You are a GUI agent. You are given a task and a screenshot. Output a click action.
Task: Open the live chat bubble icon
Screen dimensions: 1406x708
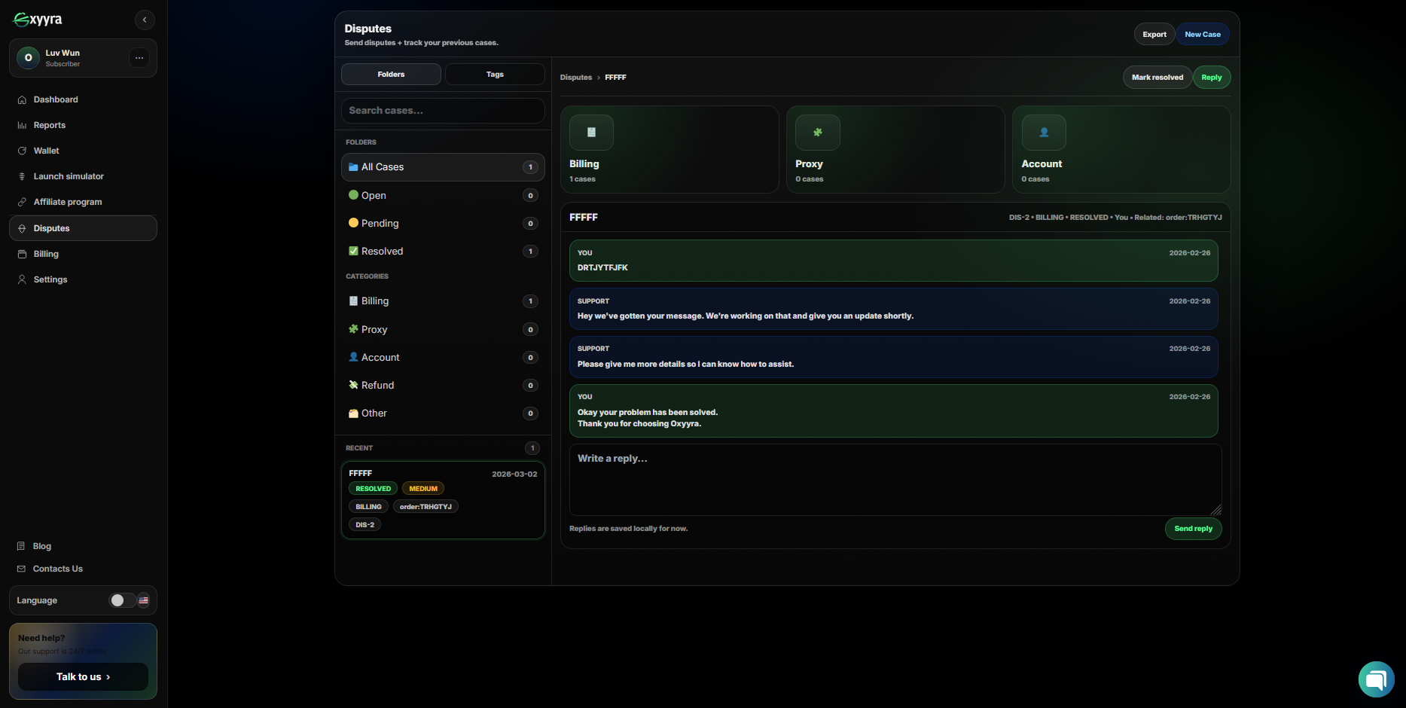1376,679
